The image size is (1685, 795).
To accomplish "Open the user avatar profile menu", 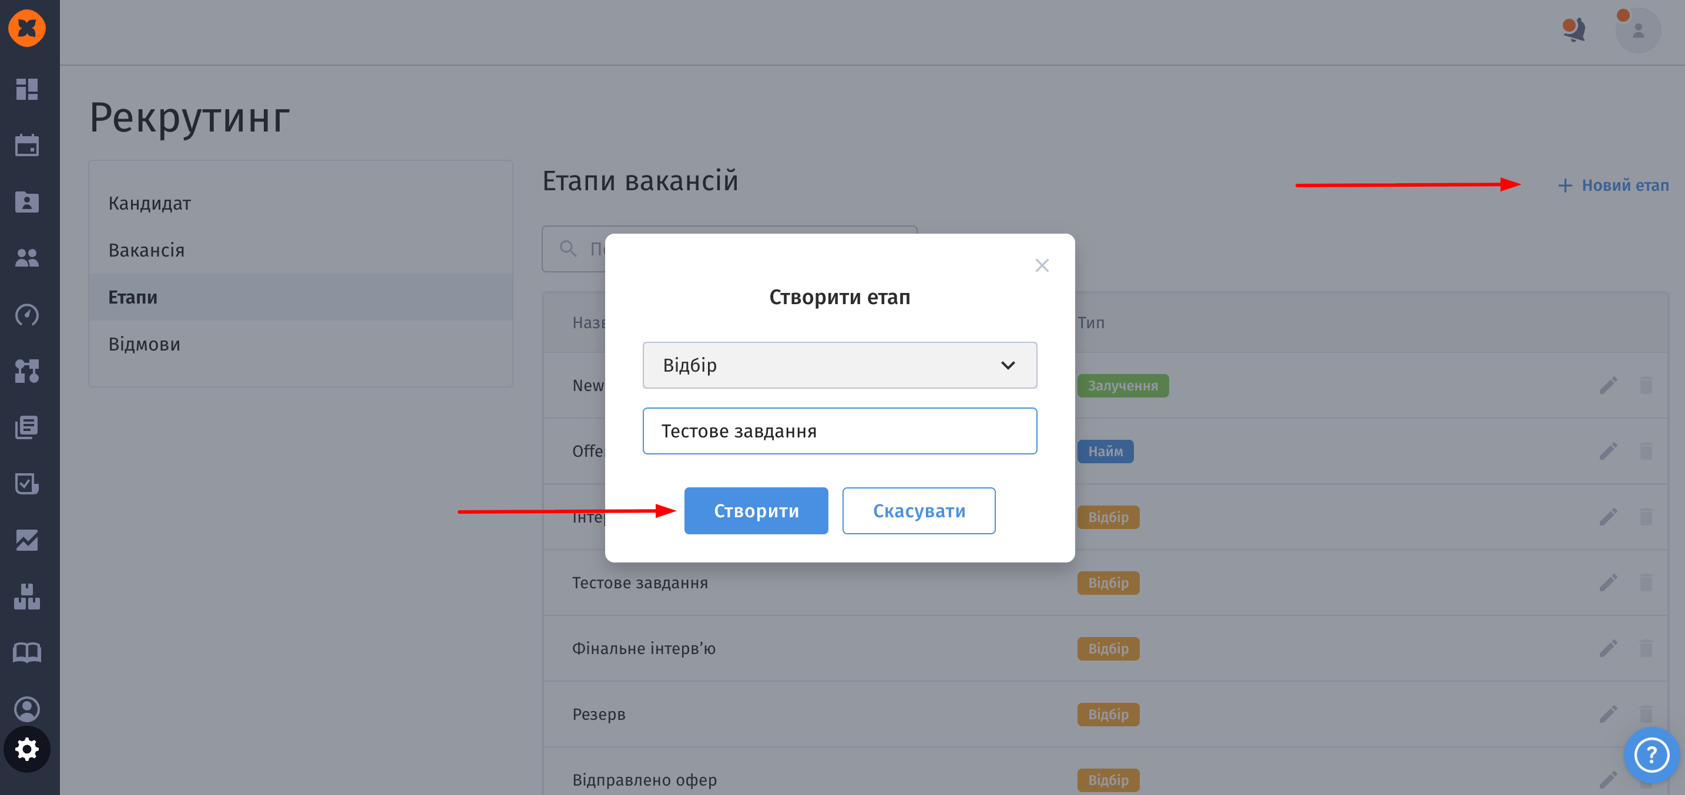I will (1637, 31).
